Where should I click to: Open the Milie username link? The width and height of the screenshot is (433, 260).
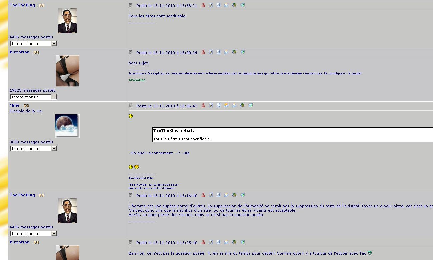(15, 105)
